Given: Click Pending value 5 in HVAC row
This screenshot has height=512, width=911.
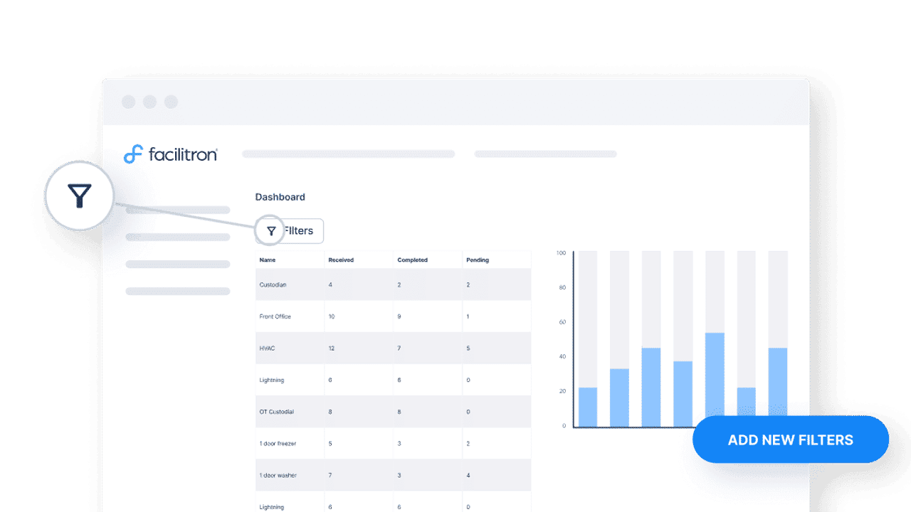Looking at the screenshot, I should click(x=468, y=348).
